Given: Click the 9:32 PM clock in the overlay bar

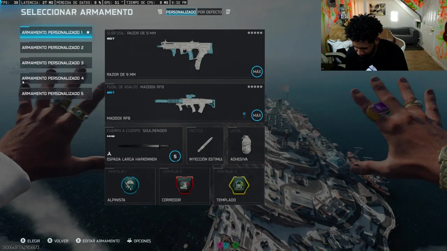Looking at the screenshot, I should click(179, 2).
